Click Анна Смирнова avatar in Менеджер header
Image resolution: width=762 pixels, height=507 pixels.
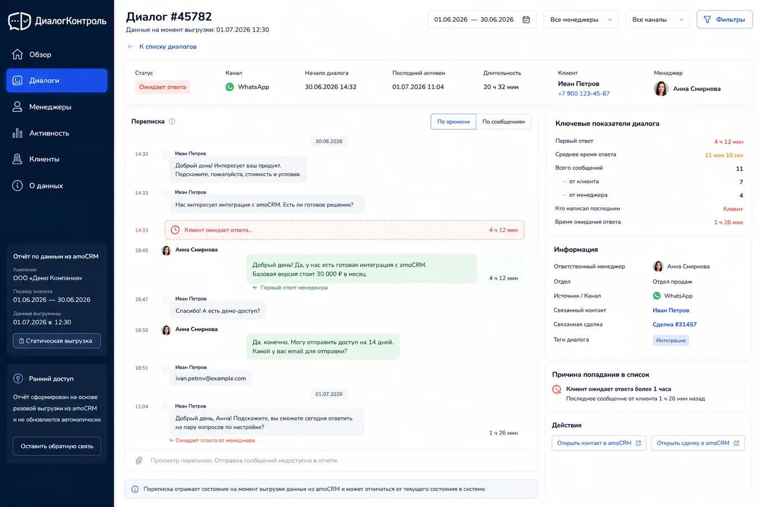(661, 89)
